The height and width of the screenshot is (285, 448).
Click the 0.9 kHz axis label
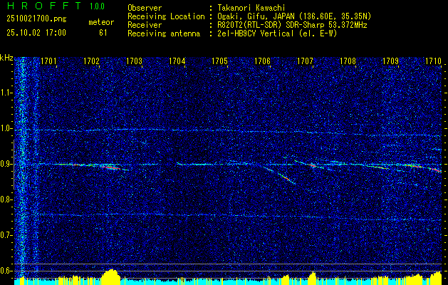coord(6,164)
